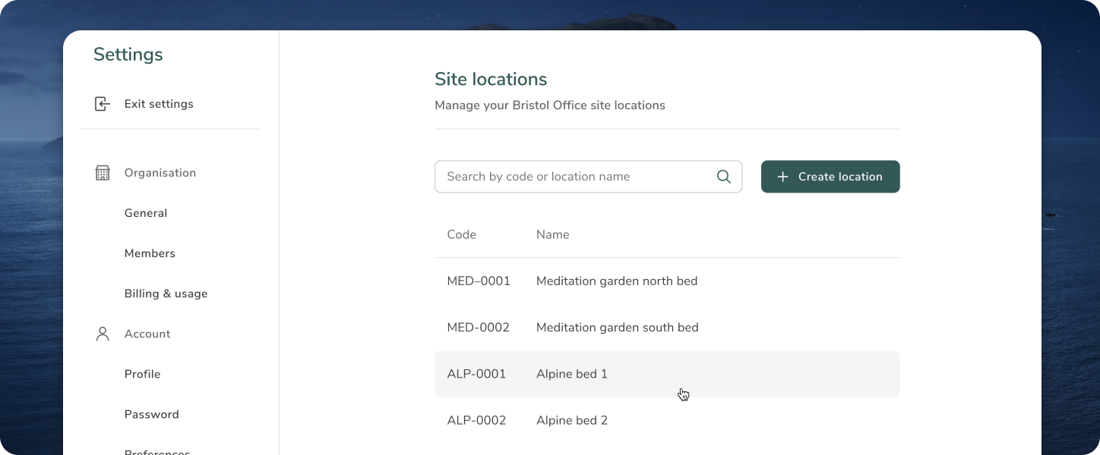Select the MED–0001 code cell

point(479,281)
